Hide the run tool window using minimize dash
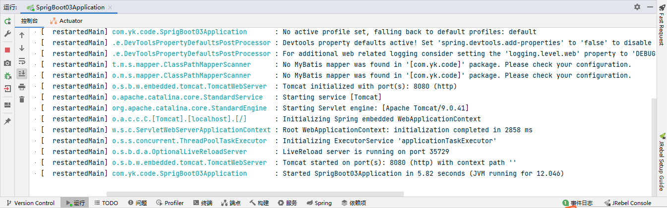 point(650,7)
